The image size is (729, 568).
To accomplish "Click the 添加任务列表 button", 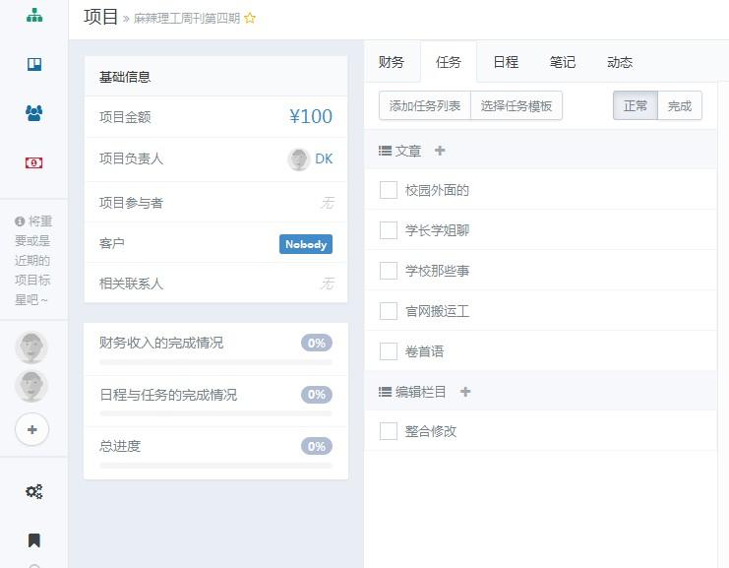I will (425, 105).
